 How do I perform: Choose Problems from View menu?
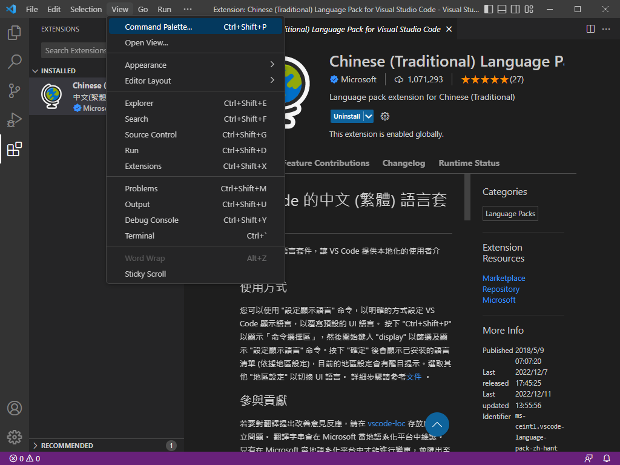click(196, 189)
